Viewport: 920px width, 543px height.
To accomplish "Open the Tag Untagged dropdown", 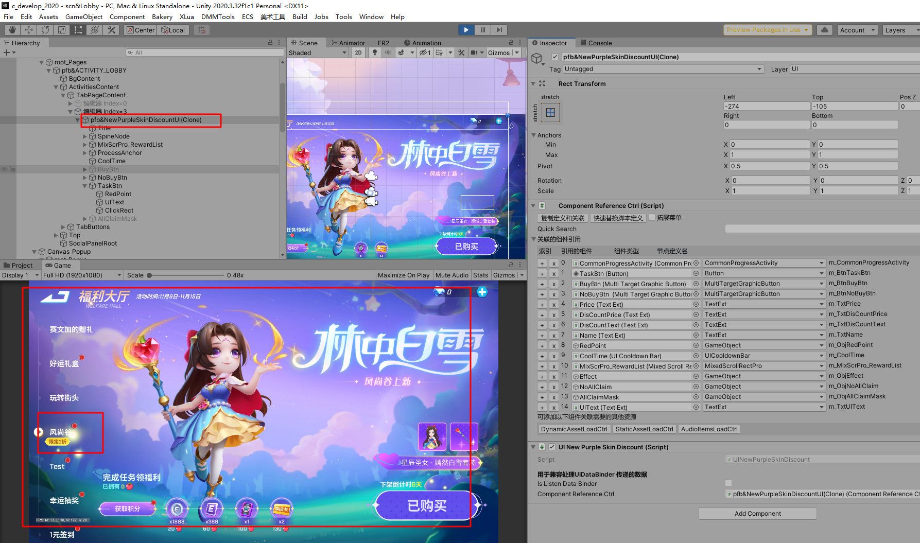I will [663, 69].
